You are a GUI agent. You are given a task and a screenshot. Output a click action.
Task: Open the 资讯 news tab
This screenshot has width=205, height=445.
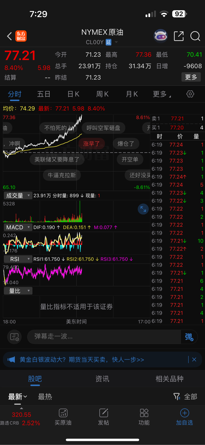point(102,379)
